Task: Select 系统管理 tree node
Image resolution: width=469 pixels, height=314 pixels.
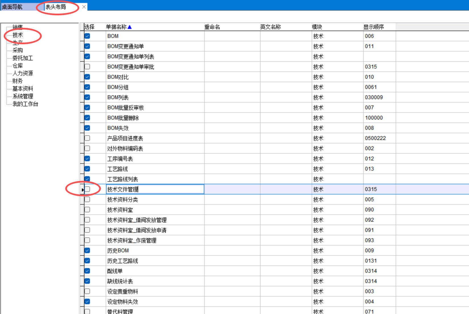Action: (23, 96)
